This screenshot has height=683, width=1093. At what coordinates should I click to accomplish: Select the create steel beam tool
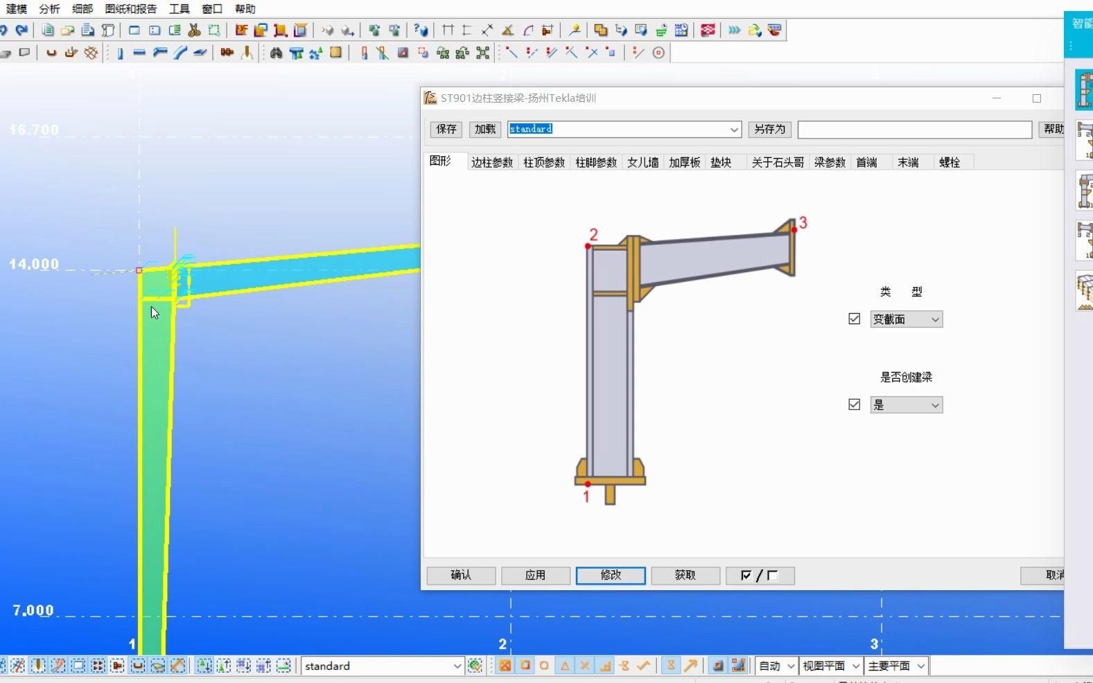[x=139, y=53]
